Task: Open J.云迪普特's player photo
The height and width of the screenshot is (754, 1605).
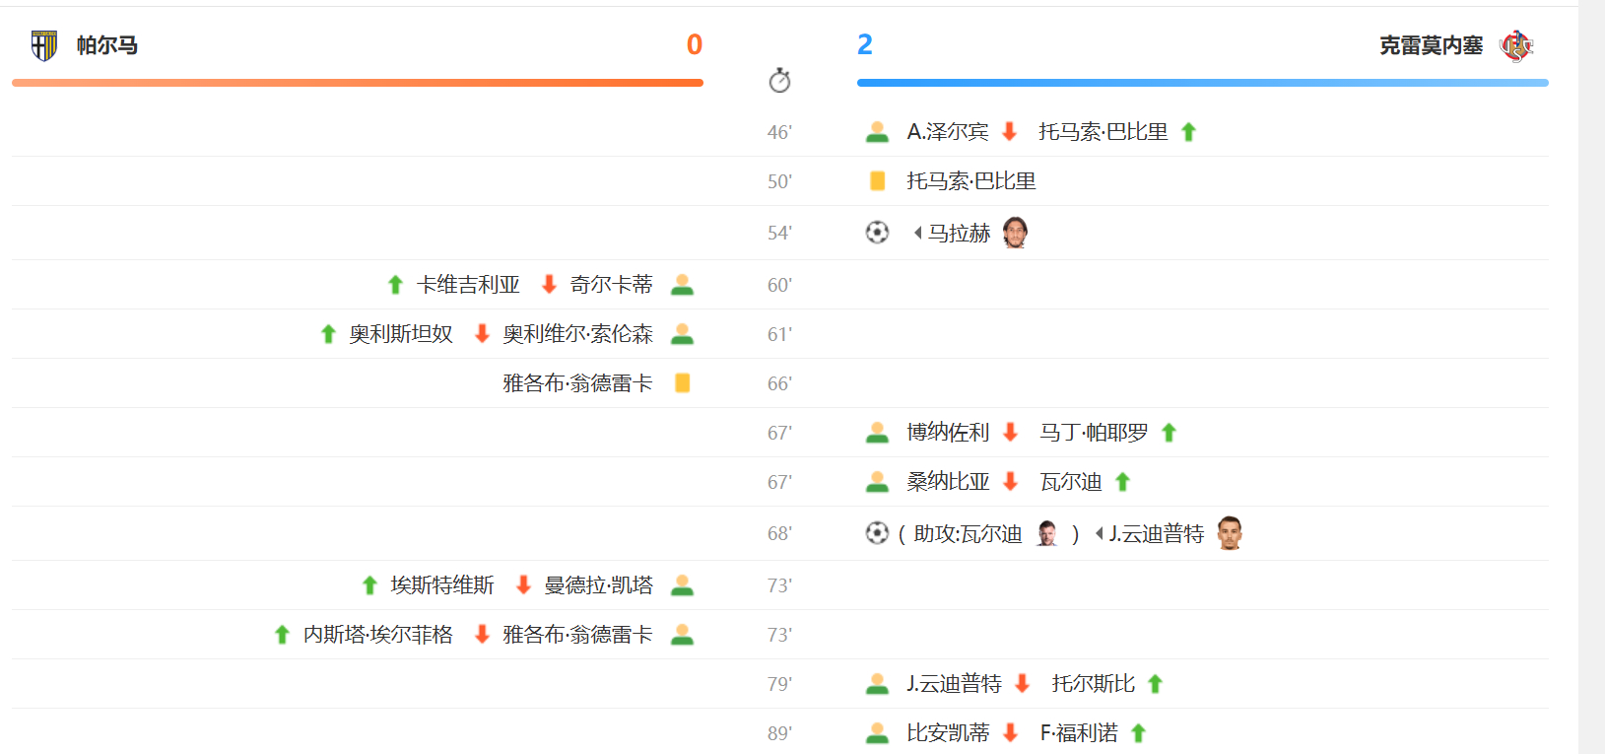Action: 1230,533
